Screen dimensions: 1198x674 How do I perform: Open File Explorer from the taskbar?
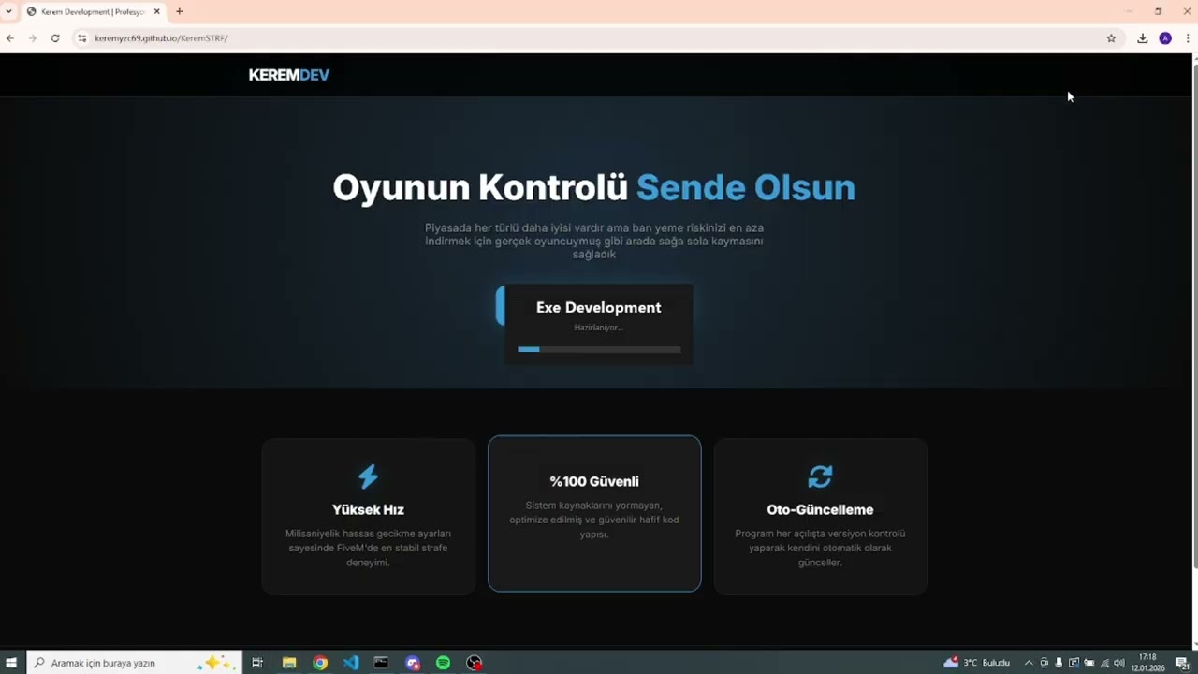tap(289, 663)
